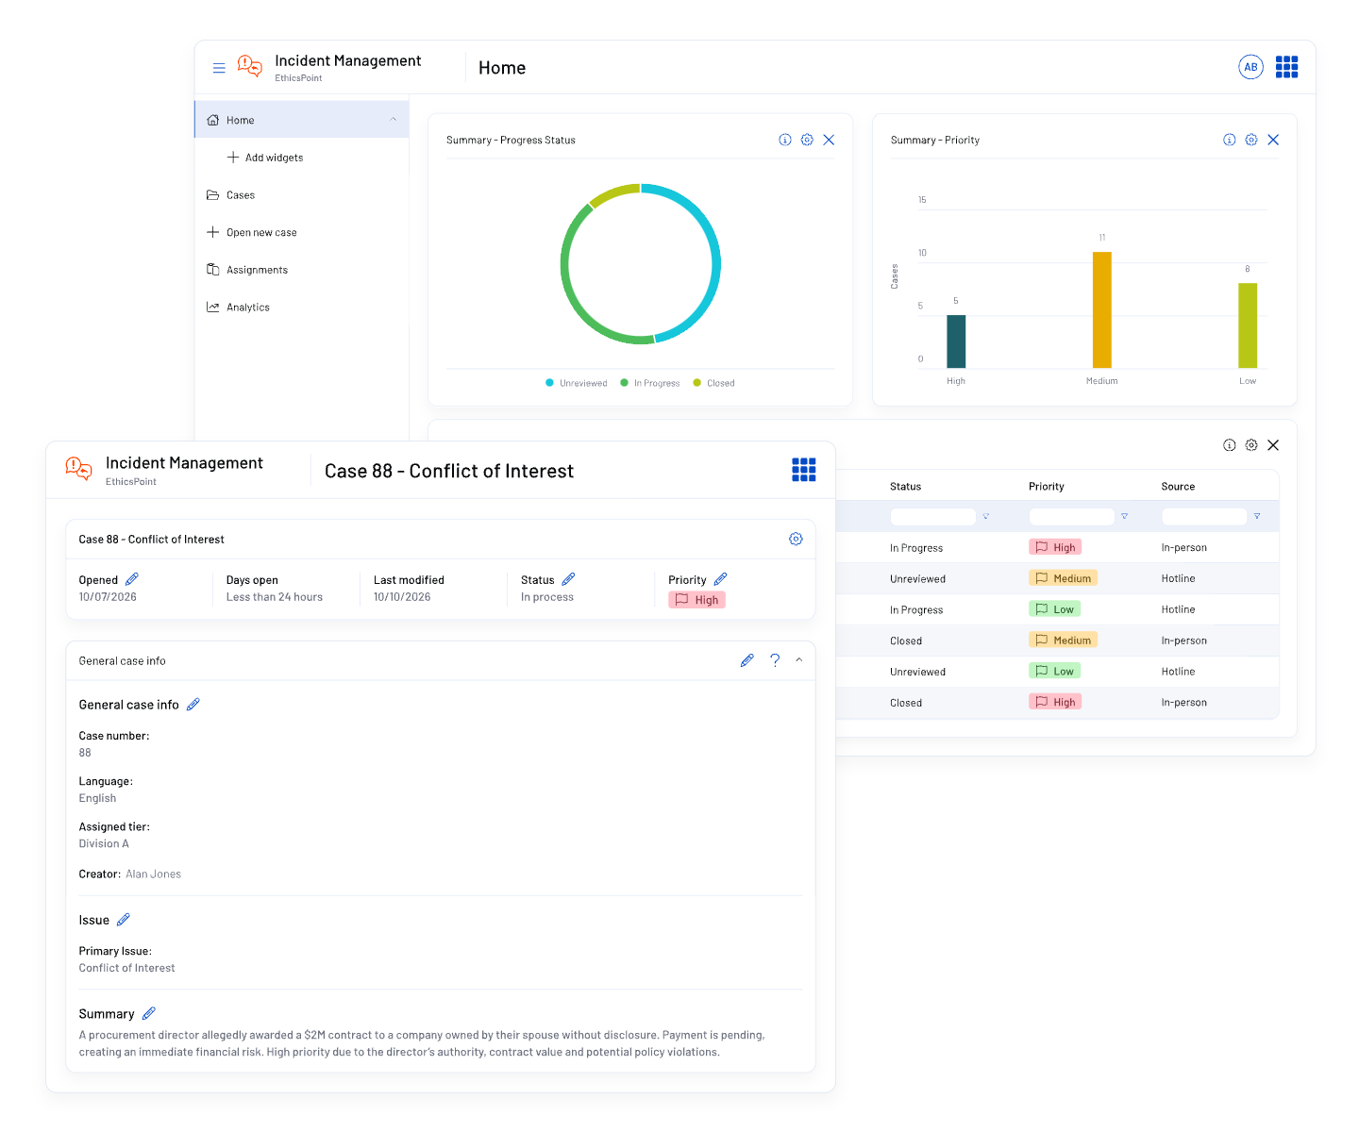Open app grid launcher in Case 88 window
The image size is (1359, 1132).
pyautogui.click(x=803, y=470)
